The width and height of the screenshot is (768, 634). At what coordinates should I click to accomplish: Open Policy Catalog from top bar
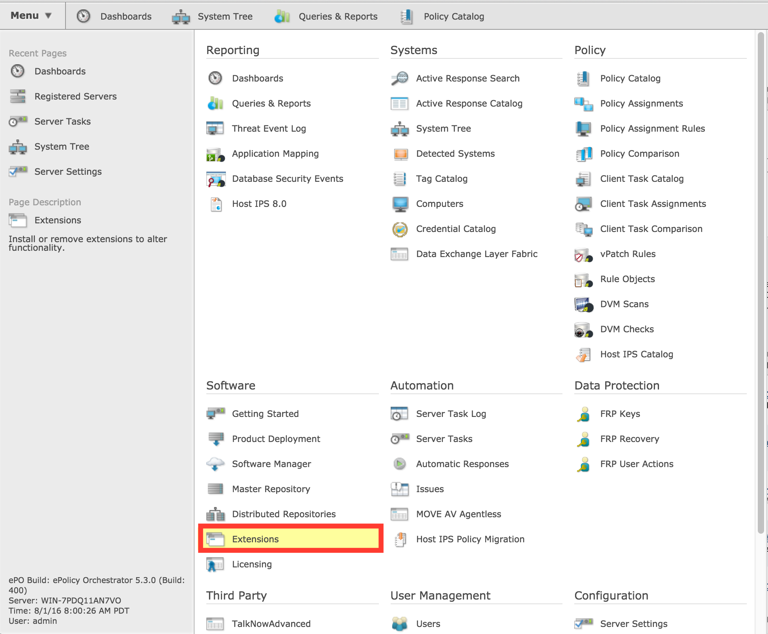click(442, 16)
